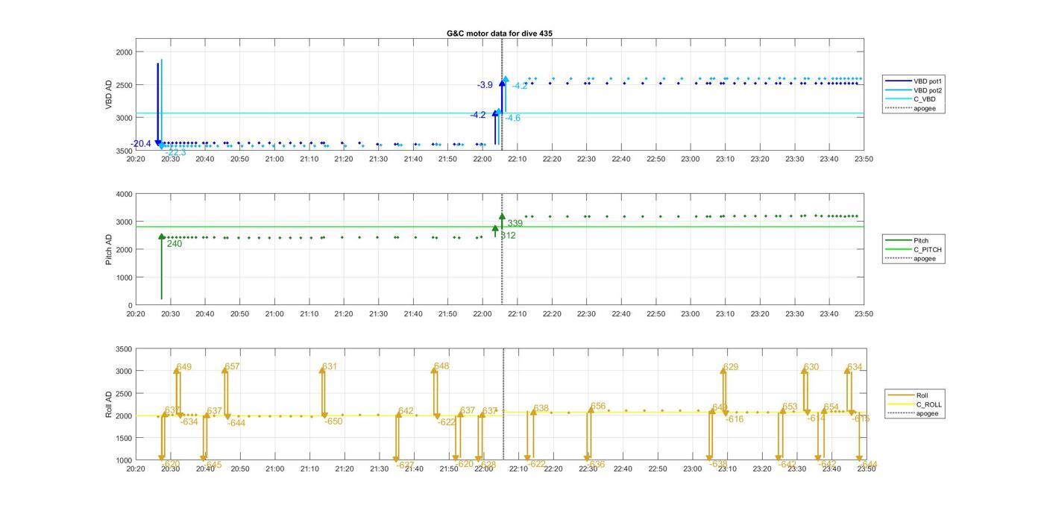The height and width of the screenshot is (517, 1044).
Task: Click the '657' roll annotation
Action: point(233,366)
